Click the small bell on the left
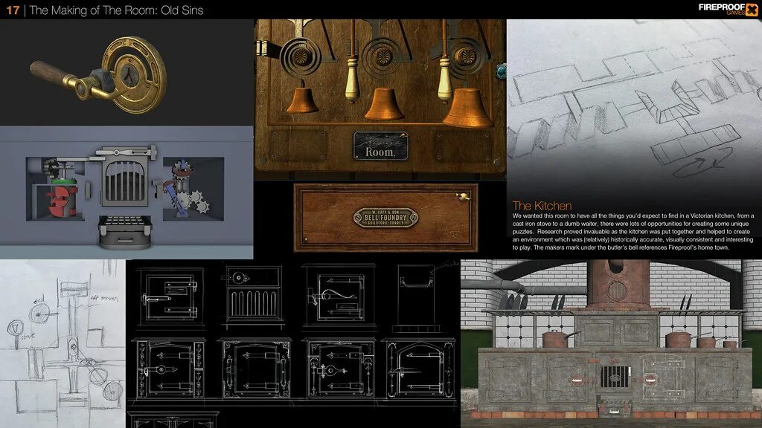762x428 pixels. pyautogui.click(x=302, y=99)
